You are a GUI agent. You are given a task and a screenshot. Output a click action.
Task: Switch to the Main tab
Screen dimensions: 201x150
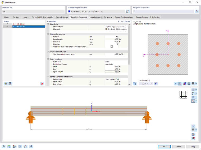click(x=6, y=17)
